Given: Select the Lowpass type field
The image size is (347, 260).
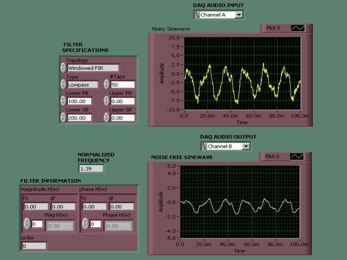Looking at the screenshot, I should point(82,85).
